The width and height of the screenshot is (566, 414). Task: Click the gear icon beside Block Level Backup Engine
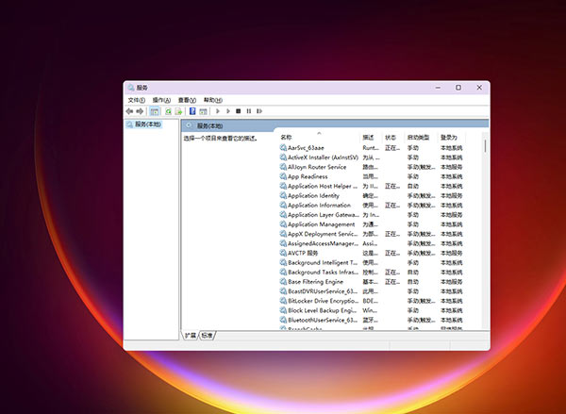[x=283, y=310]
